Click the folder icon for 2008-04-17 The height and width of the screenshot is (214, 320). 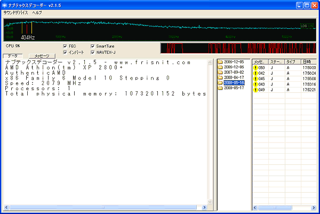(220, 77)
